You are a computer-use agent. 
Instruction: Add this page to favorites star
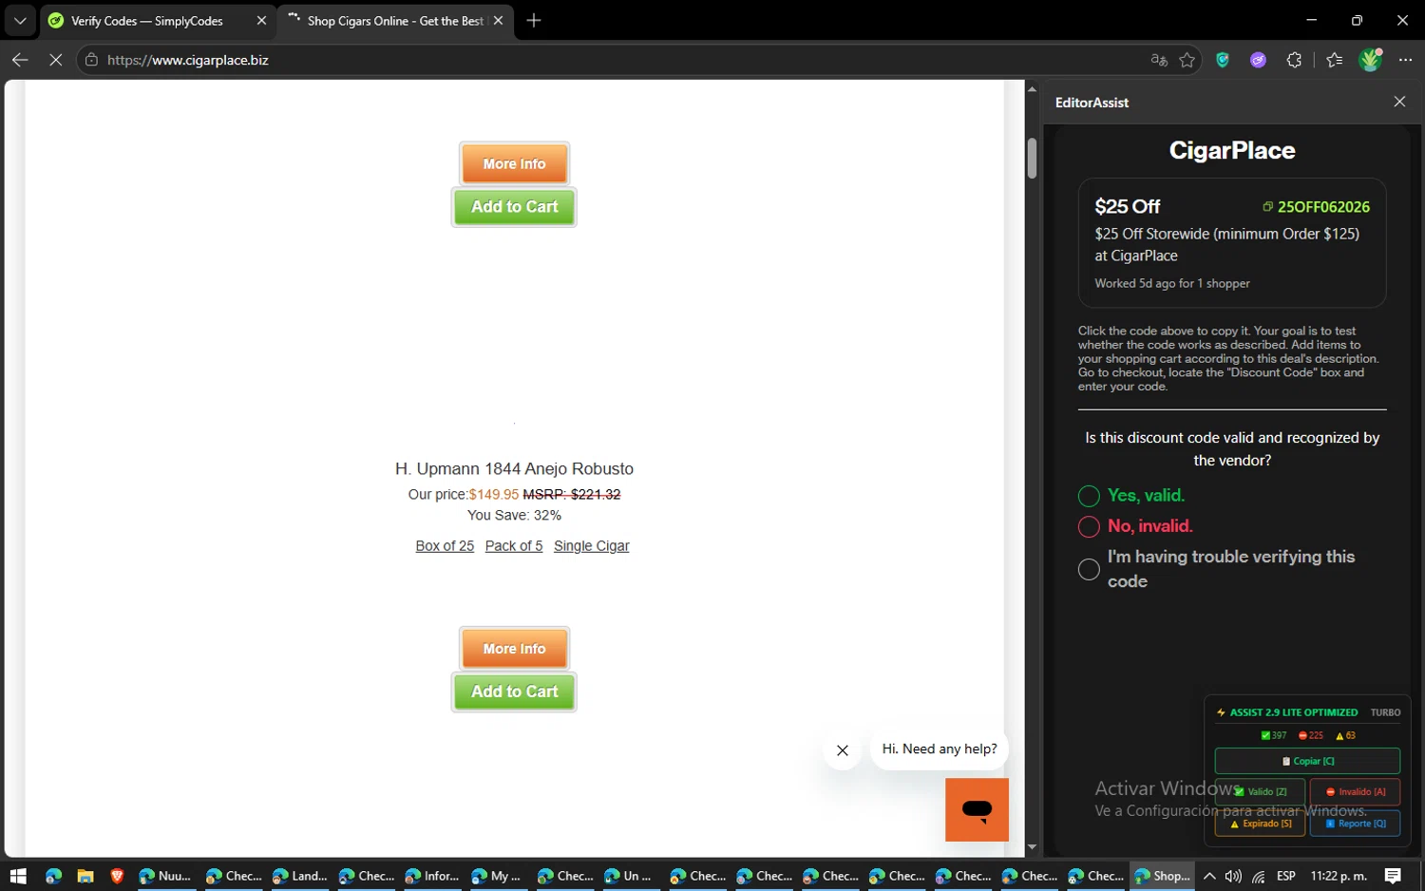coord(1187,60)
